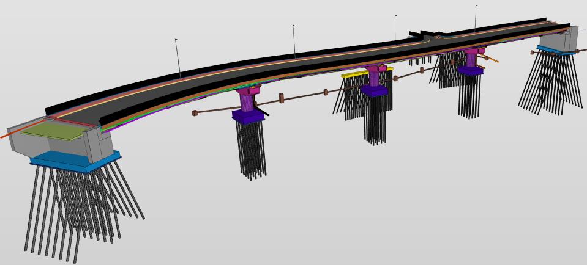The height and width of the screenshot is (265, 587).
Task: Select the third light pole from the left
Action: (x=395, y=29)
